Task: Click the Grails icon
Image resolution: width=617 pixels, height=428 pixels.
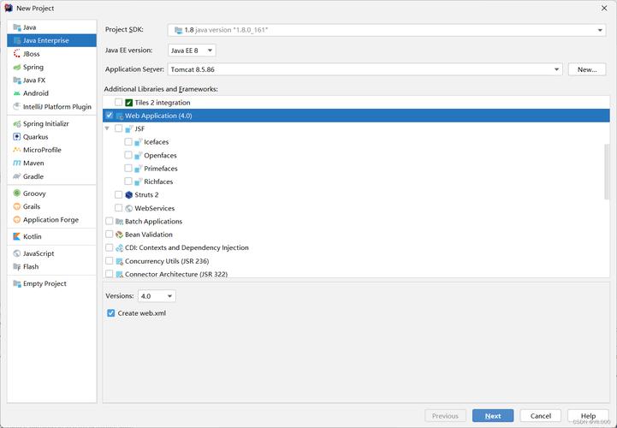Action: pyautogui.click(x=17, y=206)
